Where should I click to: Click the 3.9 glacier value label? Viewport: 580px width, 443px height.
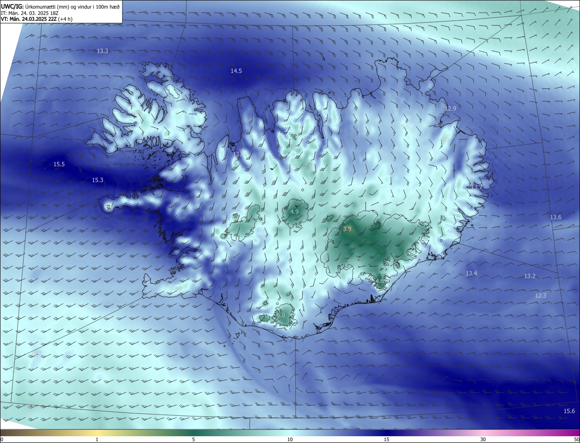(x=347, y=229)
